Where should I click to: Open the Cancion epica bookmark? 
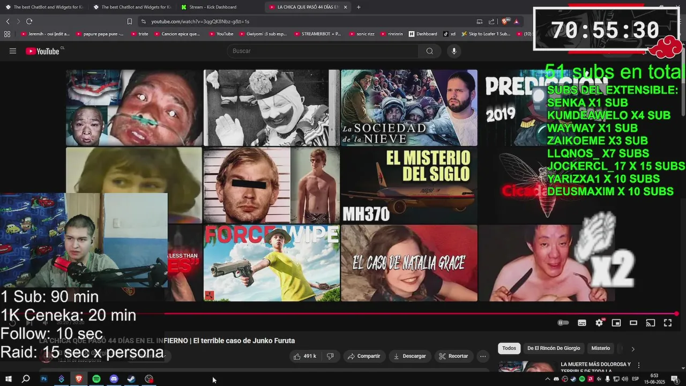[177, 34]
